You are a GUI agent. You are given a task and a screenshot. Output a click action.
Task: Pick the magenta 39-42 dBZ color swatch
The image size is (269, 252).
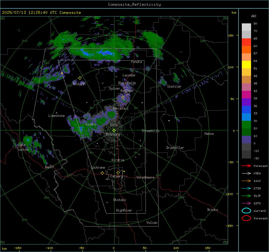[246, 95]
